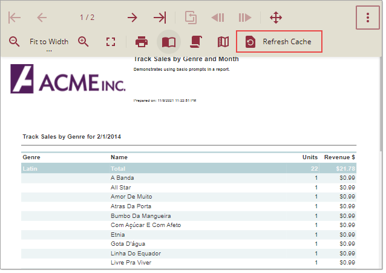Open the three-dot more options menu

pyautogui.click(x=367, y=18)
